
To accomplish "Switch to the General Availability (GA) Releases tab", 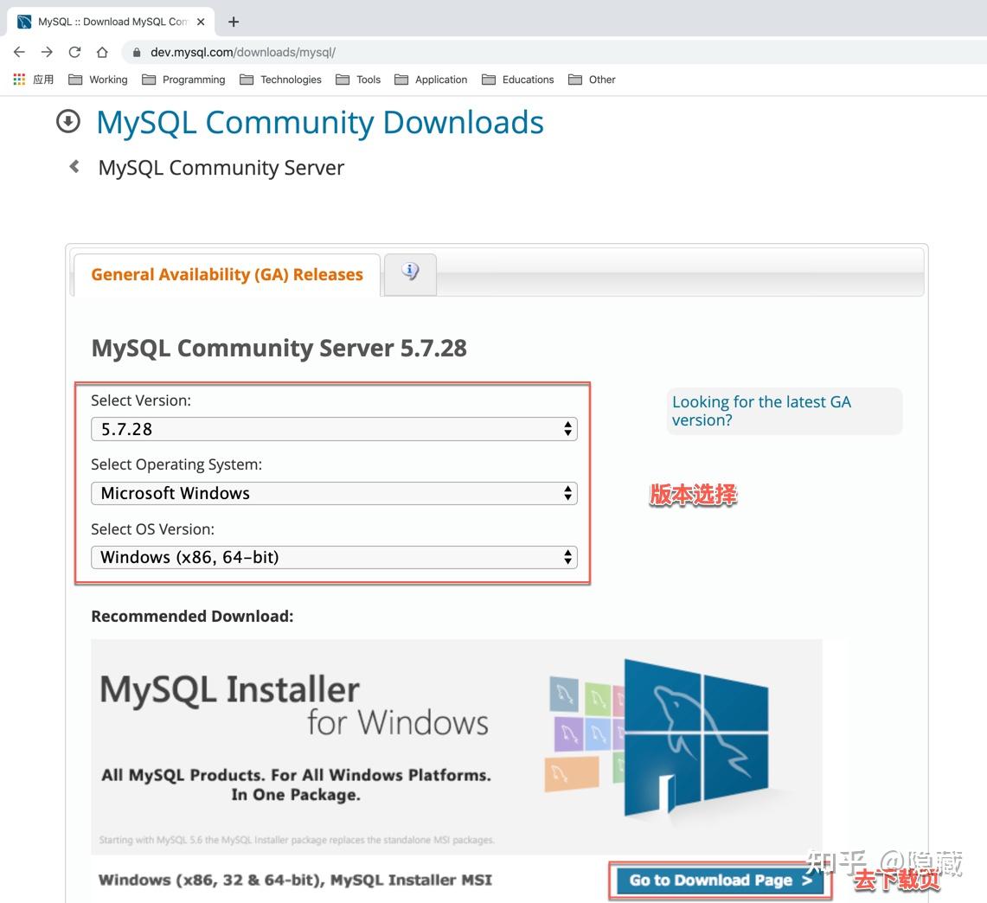I will click(227, 274).
